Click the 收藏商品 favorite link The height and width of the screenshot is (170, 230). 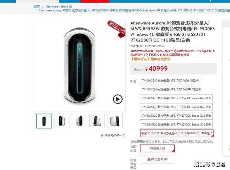point(115,135)
